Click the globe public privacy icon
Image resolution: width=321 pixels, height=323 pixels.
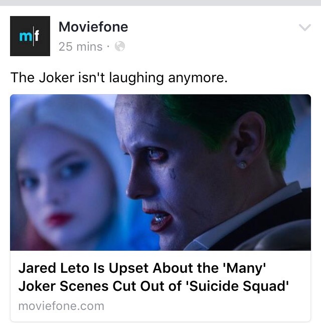click(x=119, y=47)
